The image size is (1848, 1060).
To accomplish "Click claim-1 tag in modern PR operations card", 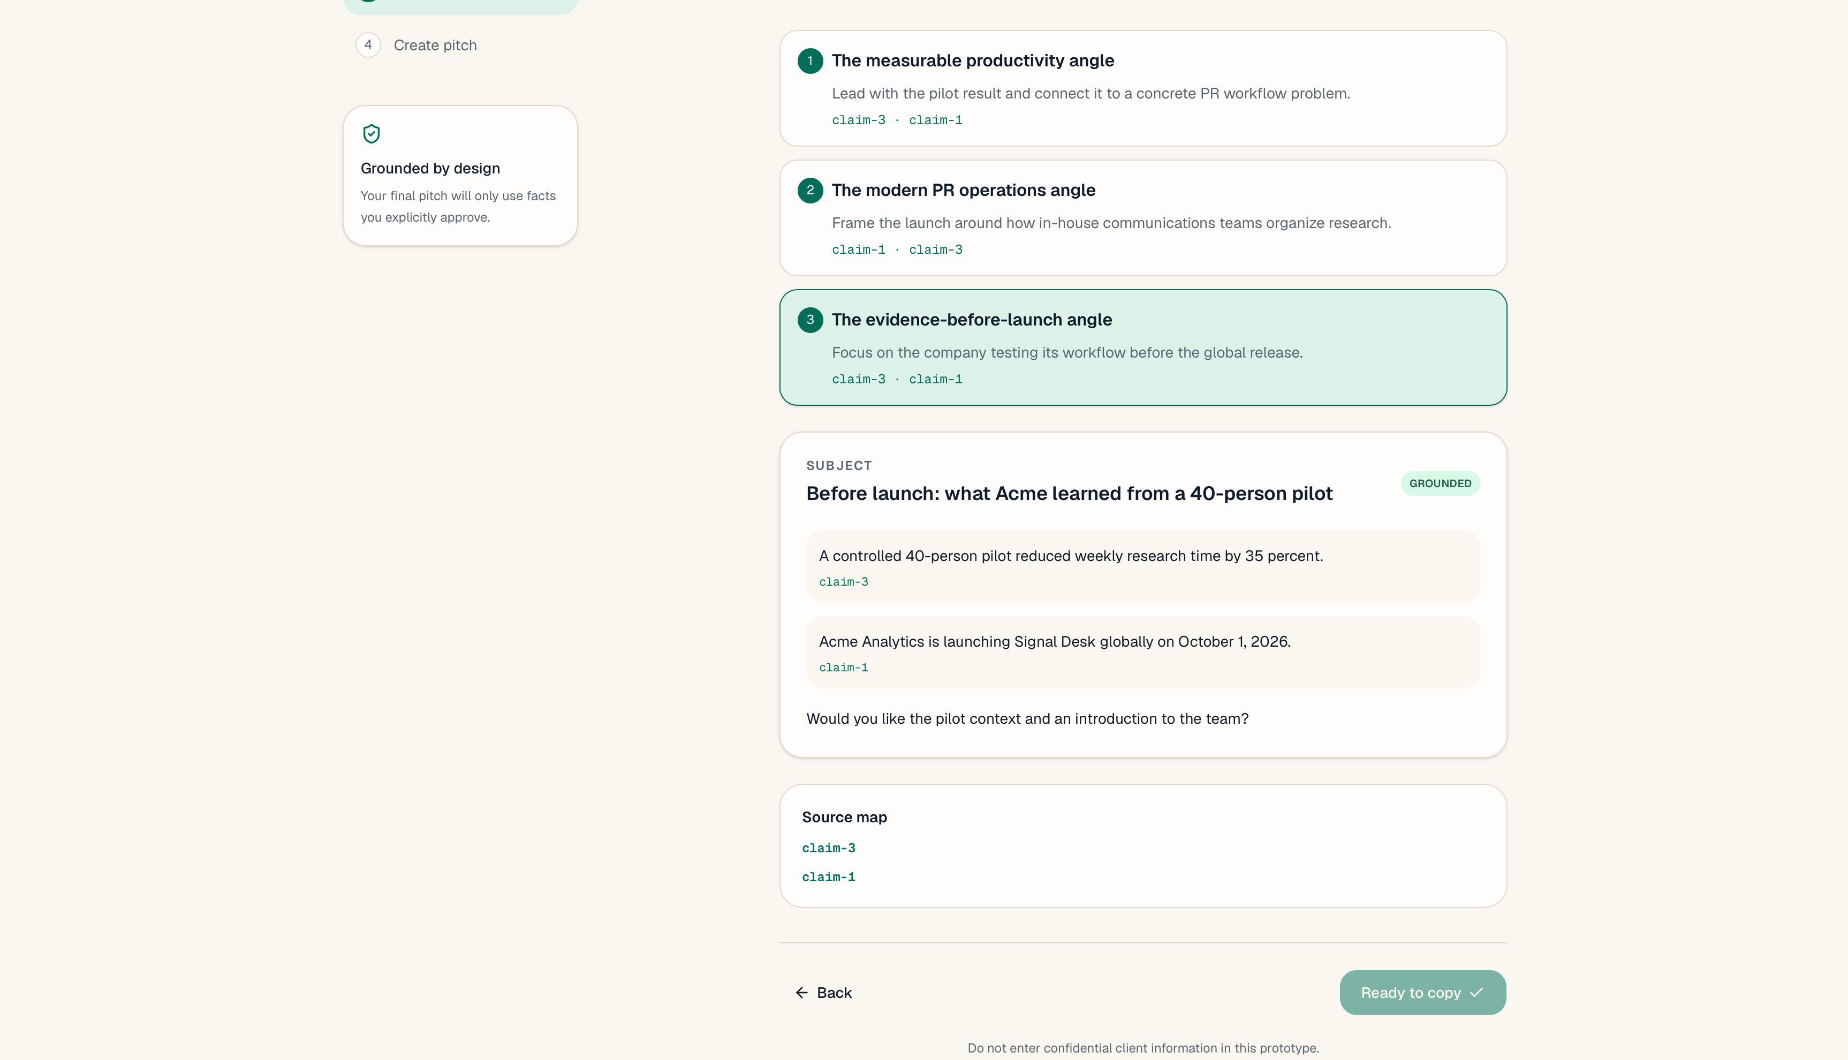I will pyautogui.click(x=858, y=249).
